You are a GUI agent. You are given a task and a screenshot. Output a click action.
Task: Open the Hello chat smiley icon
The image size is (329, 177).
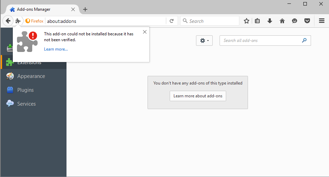295,21
